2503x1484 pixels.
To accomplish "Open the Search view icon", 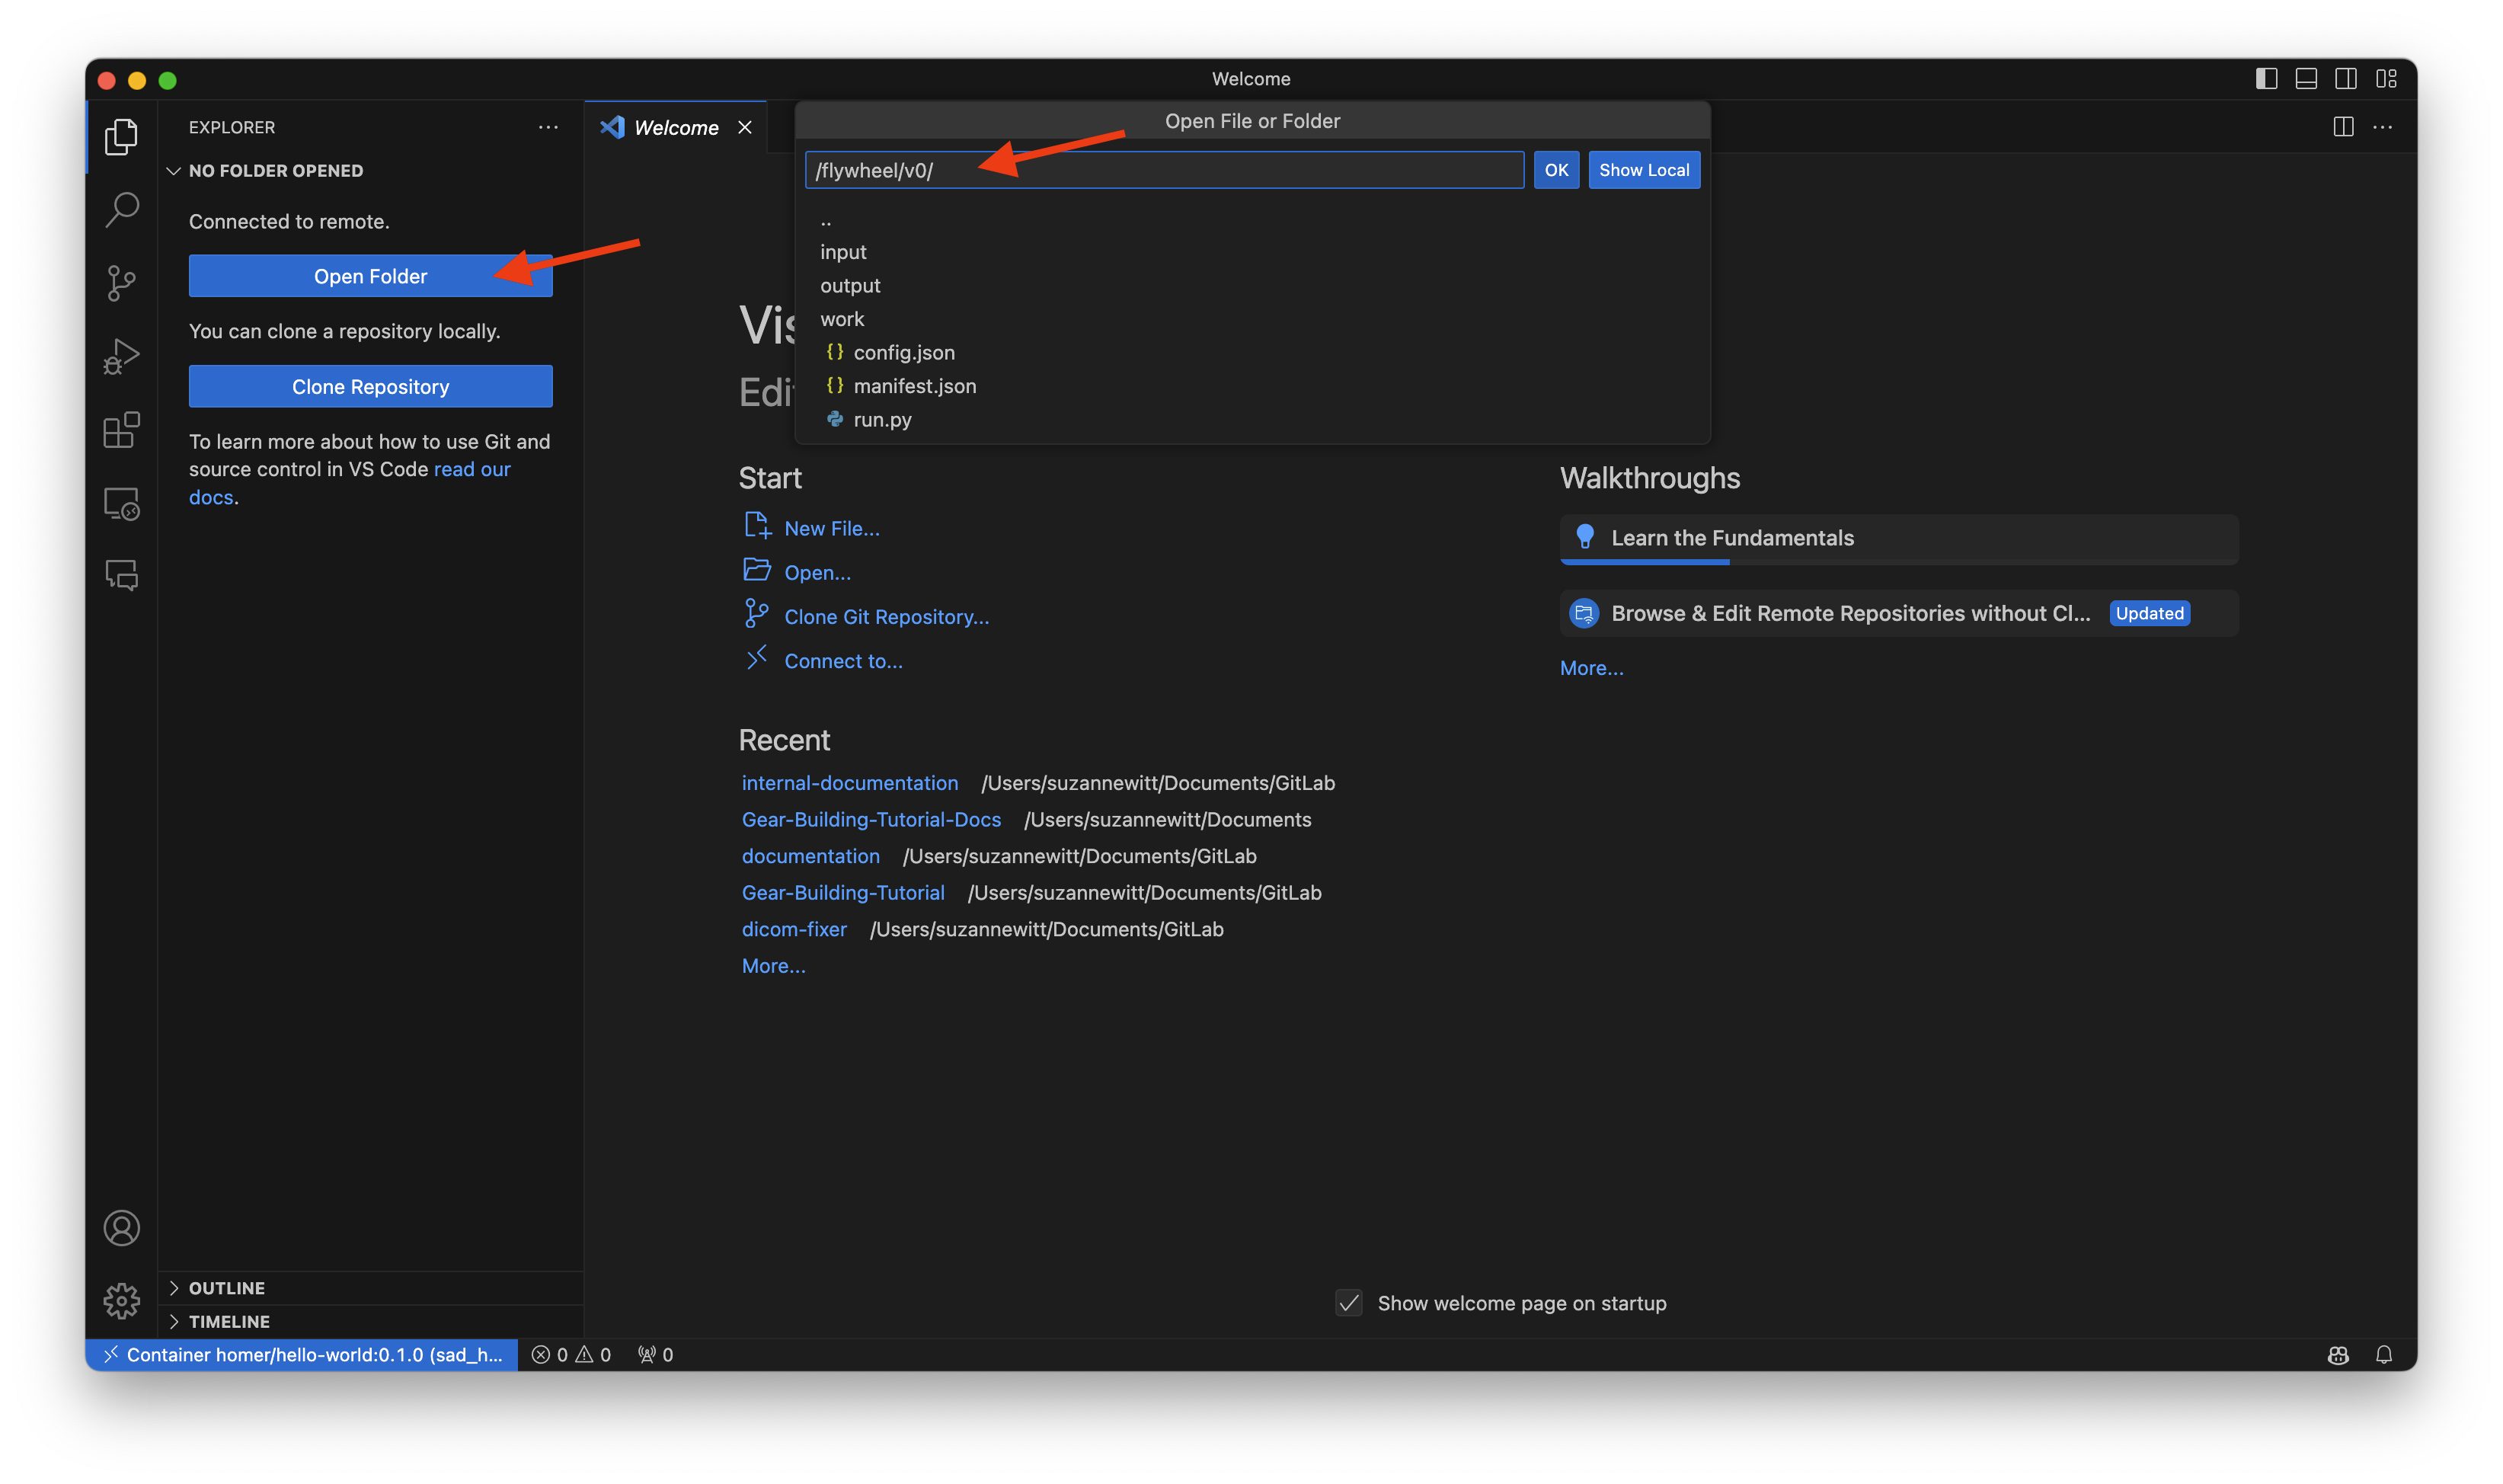I will [121, 209].
